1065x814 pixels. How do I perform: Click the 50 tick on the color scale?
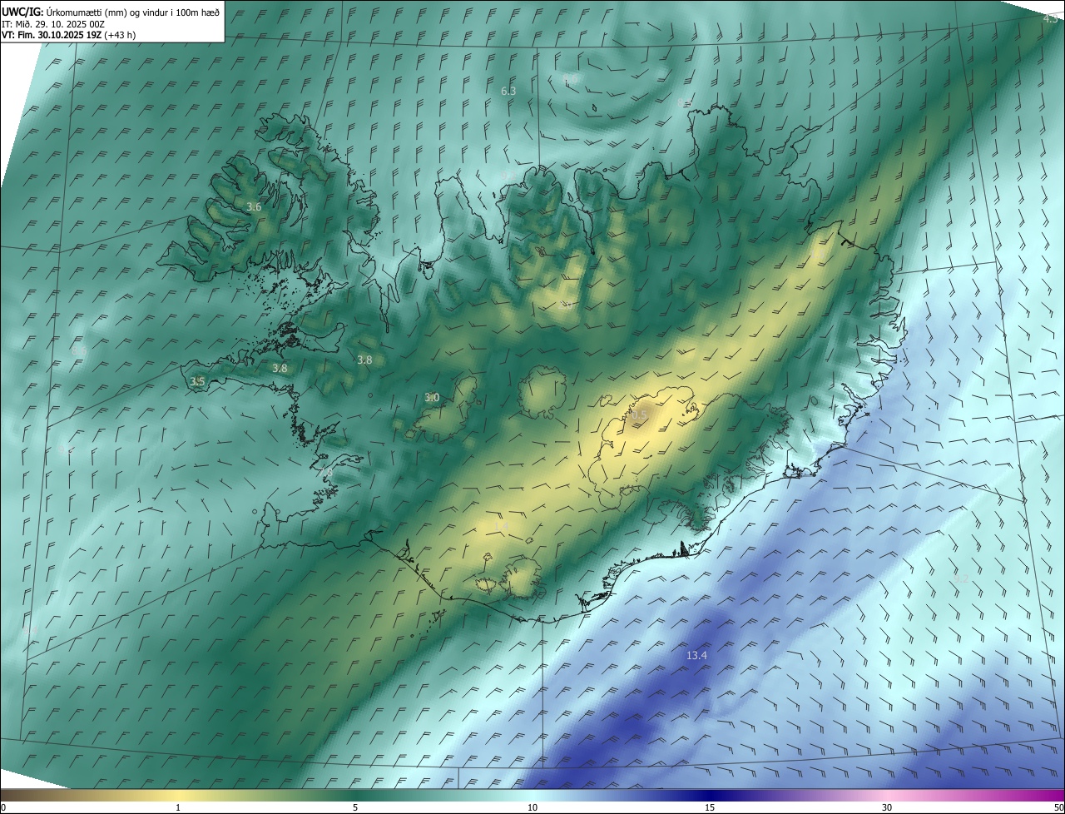point(1058,807)
